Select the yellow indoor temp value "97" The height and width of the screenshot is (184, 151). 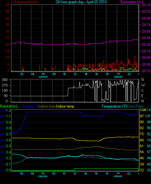click(x=142, y=116)
